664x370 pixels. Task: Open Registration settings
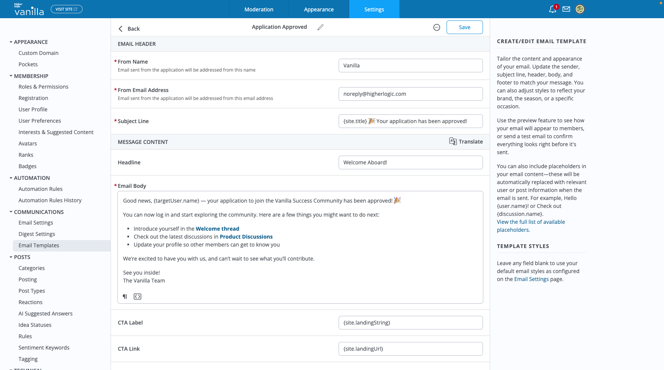coord(33,98)
